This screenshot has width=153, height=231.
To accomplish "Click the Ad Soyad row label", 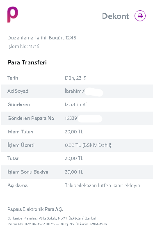I will [x=18, y=91].
